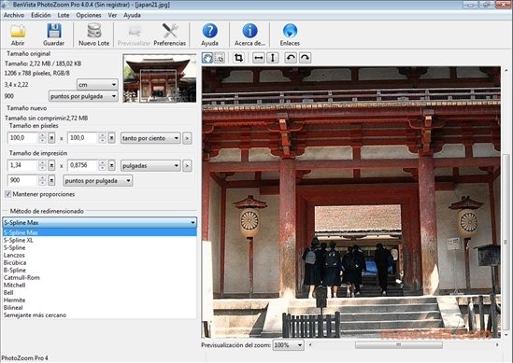The image size is (513, 363).
Task: Click the pixel width options button
Action: coord(51,138)
